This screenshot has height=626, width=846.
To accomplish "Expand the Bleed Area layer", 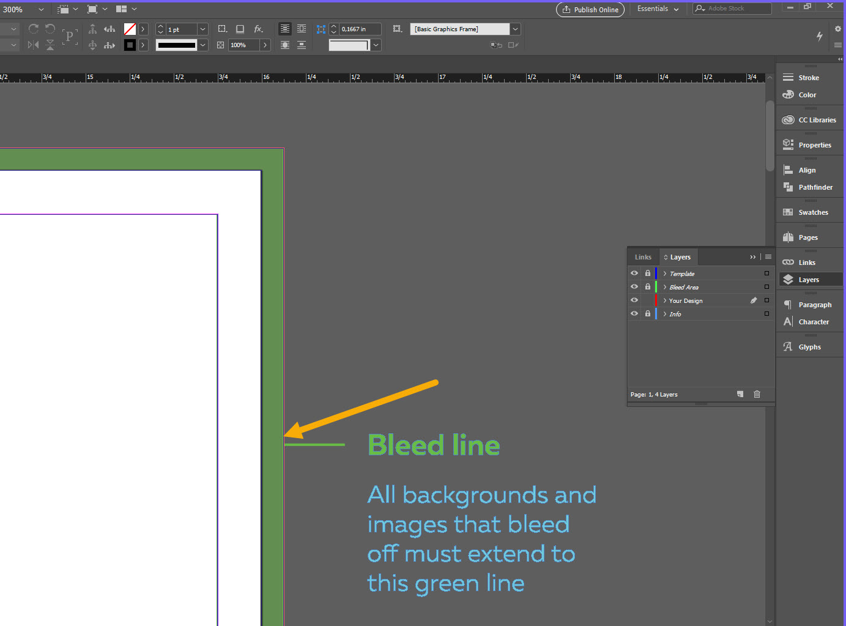I will (x=665, y=287).
